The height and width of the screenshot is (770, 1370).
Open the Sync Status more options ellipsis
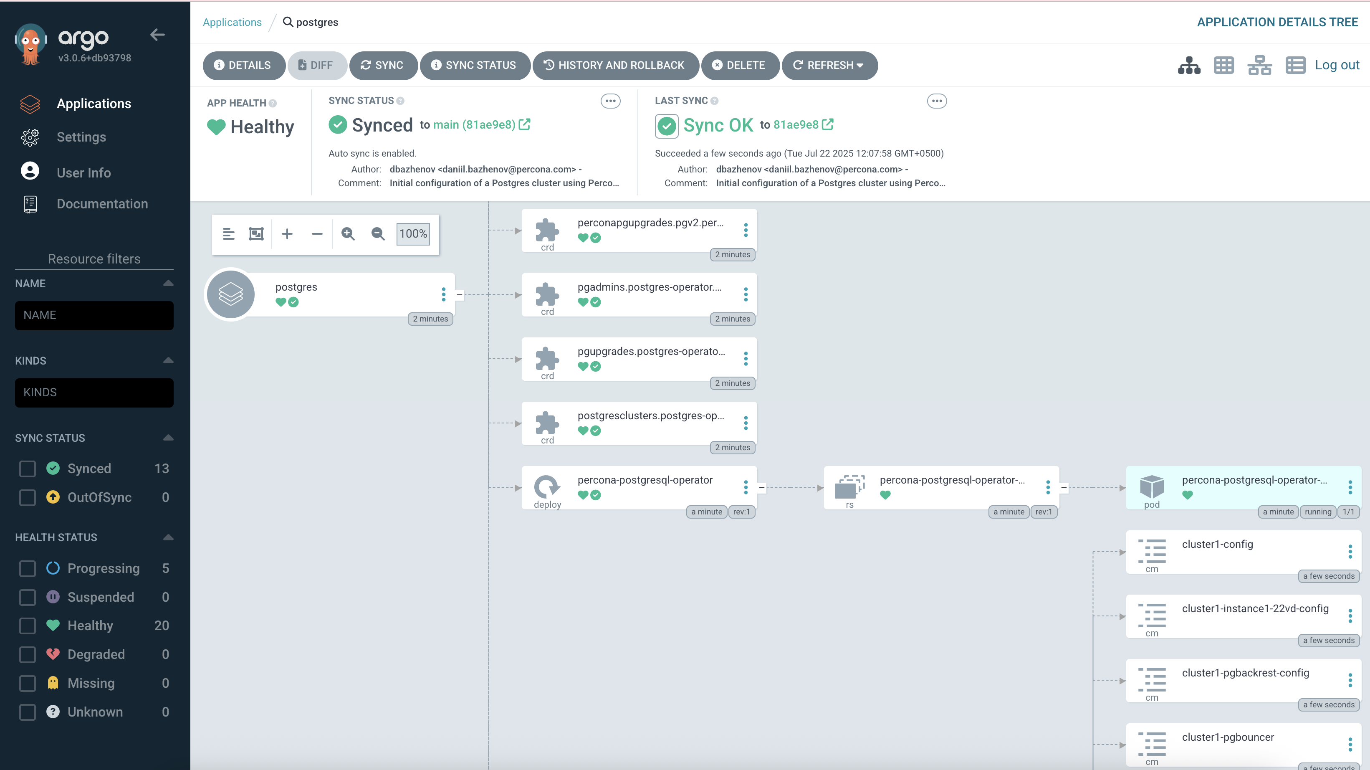611,101
